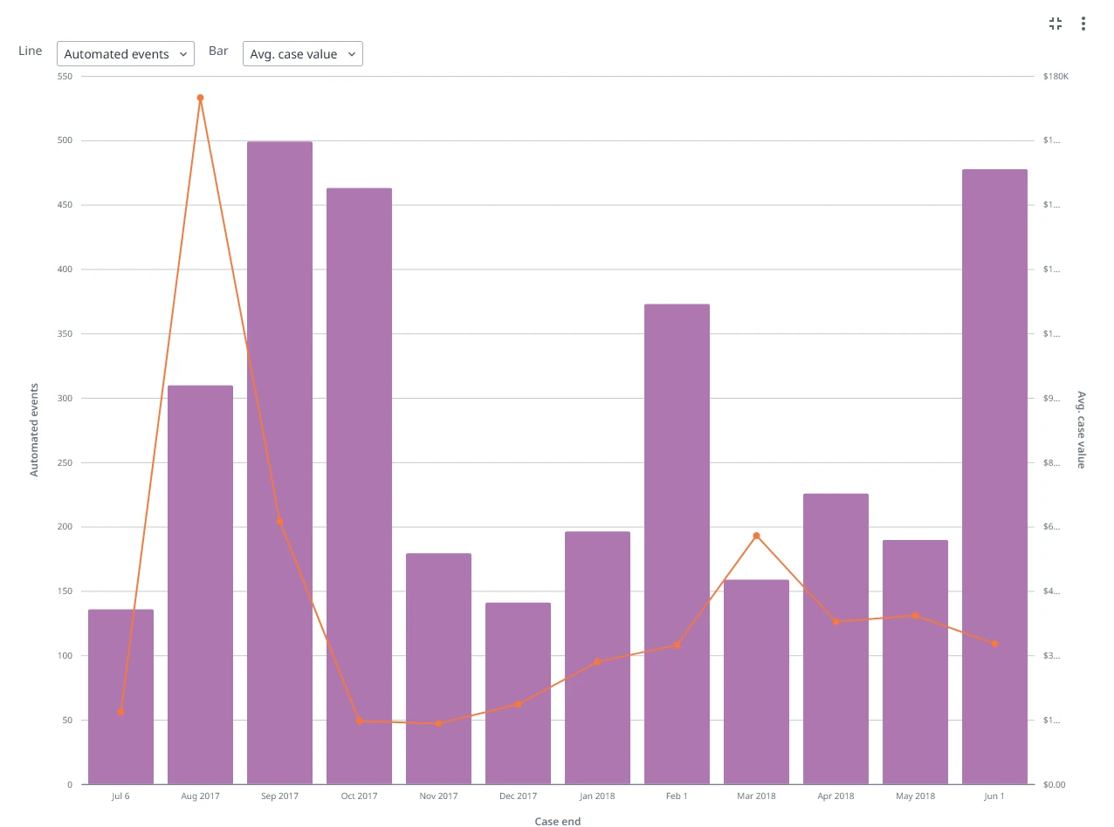Click the Apr 2018 bar
Viewport: 1114px width, 827px height.
pos(835,639)
